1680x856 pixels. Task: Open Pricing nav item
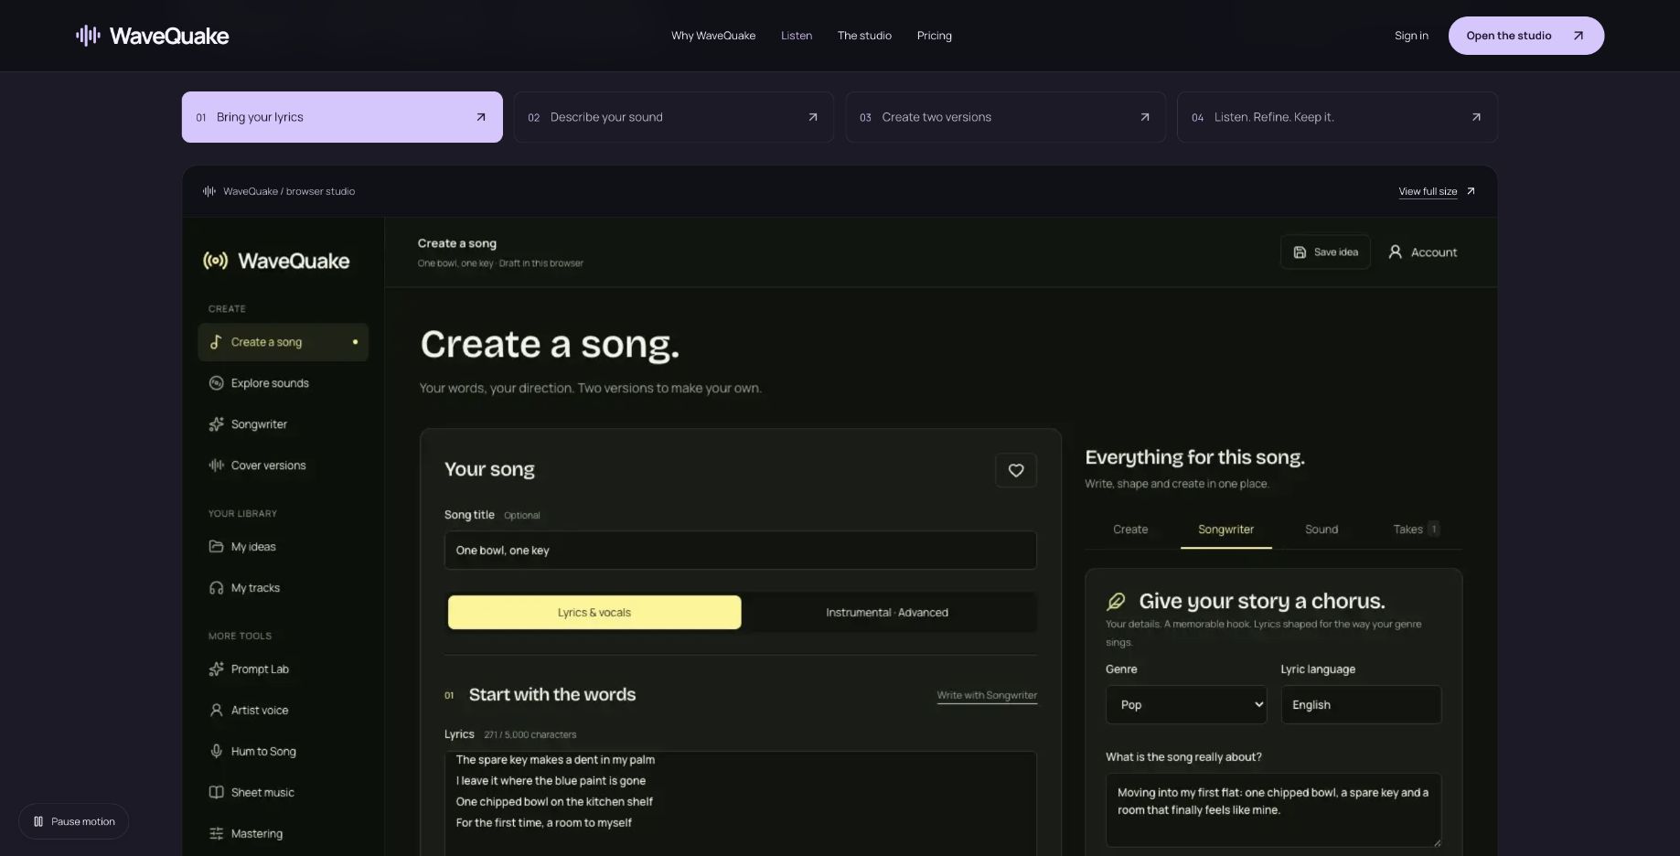pyautogui.click(x=935, y=36)
